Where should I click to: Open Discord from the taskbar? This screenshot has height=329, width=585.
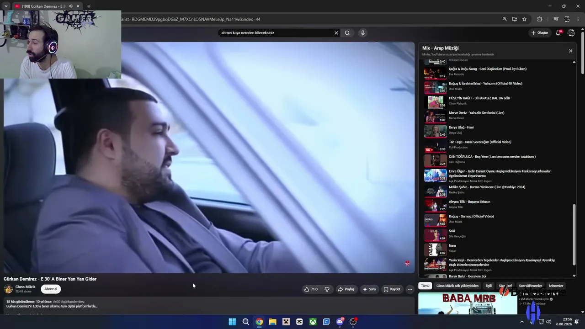coord(340,322)
